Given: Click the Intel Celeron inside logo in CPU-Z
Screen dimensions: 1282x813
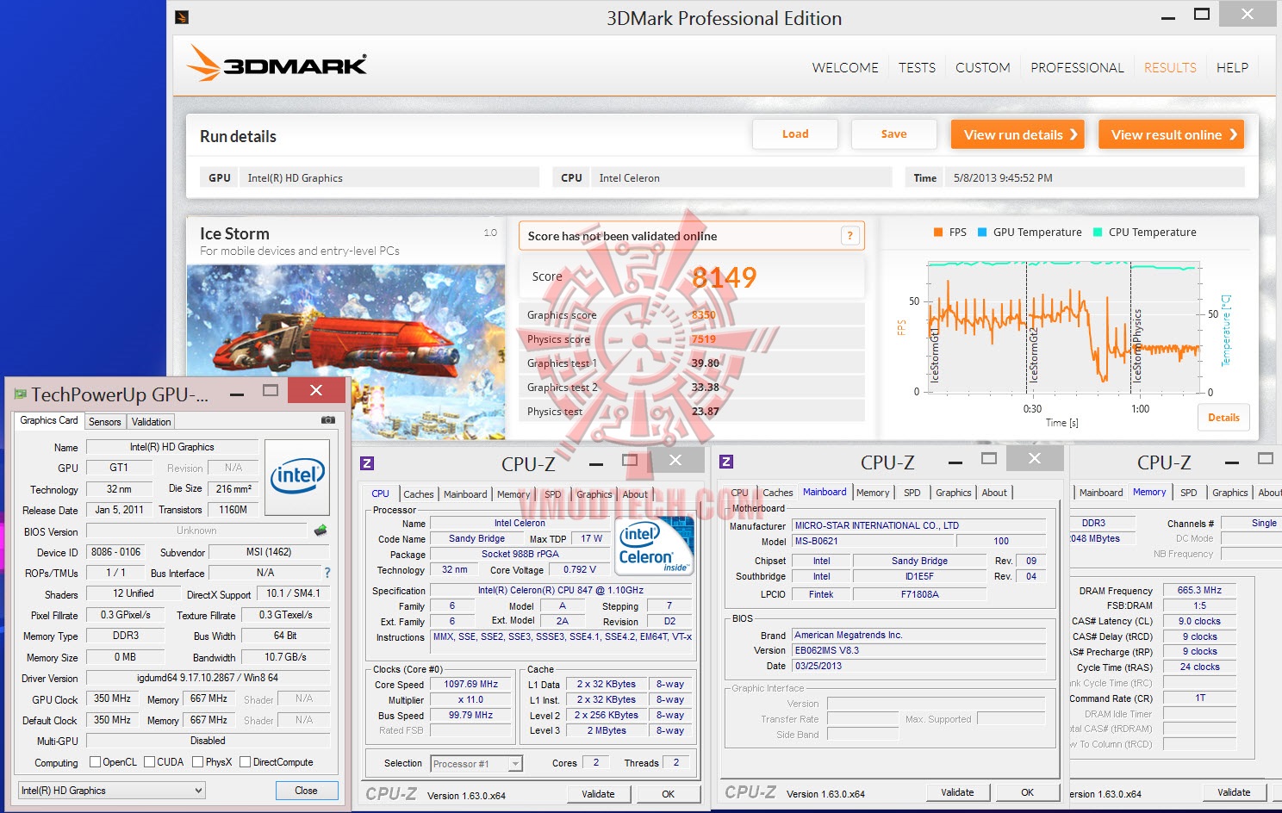Looking at the screenshot, I should [654, 544].
